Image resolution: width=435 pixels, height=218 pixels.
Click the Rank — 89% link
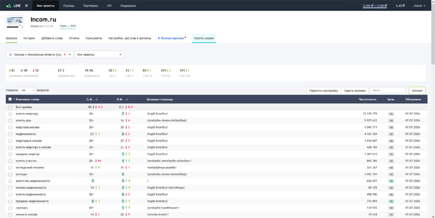[68, 26]
